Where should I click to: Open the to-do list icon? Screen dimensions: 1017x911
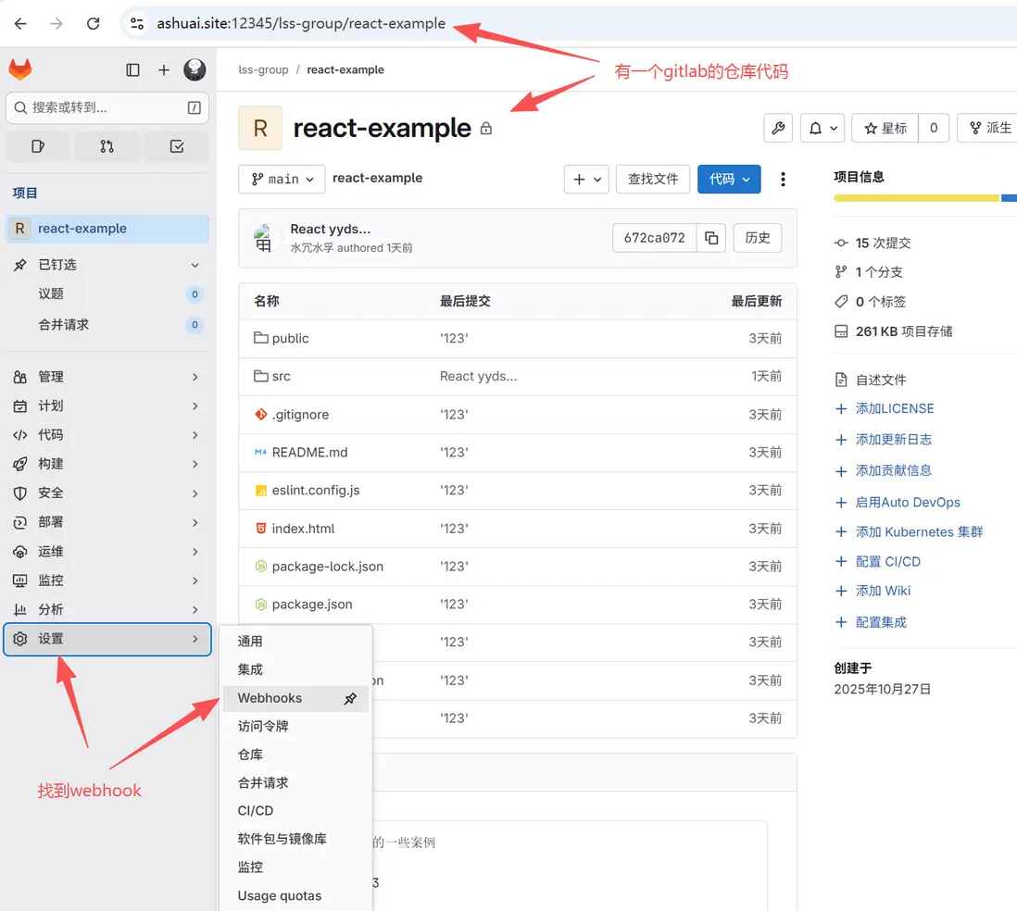(176, 146)
